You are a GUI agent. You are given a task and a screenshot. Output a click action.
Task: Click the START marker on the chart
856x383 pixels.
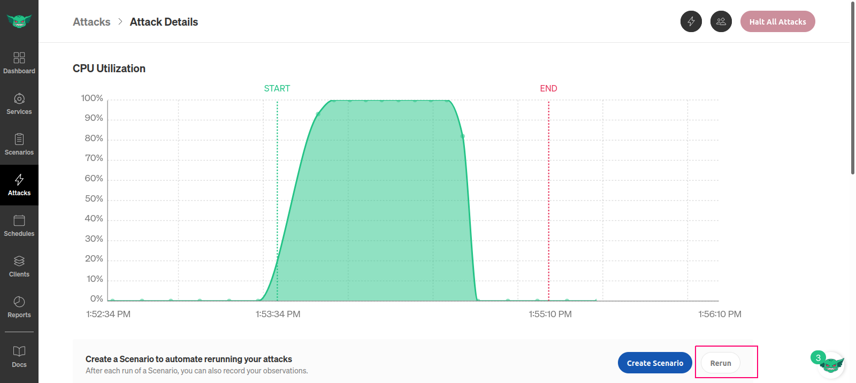click(277, 88)
